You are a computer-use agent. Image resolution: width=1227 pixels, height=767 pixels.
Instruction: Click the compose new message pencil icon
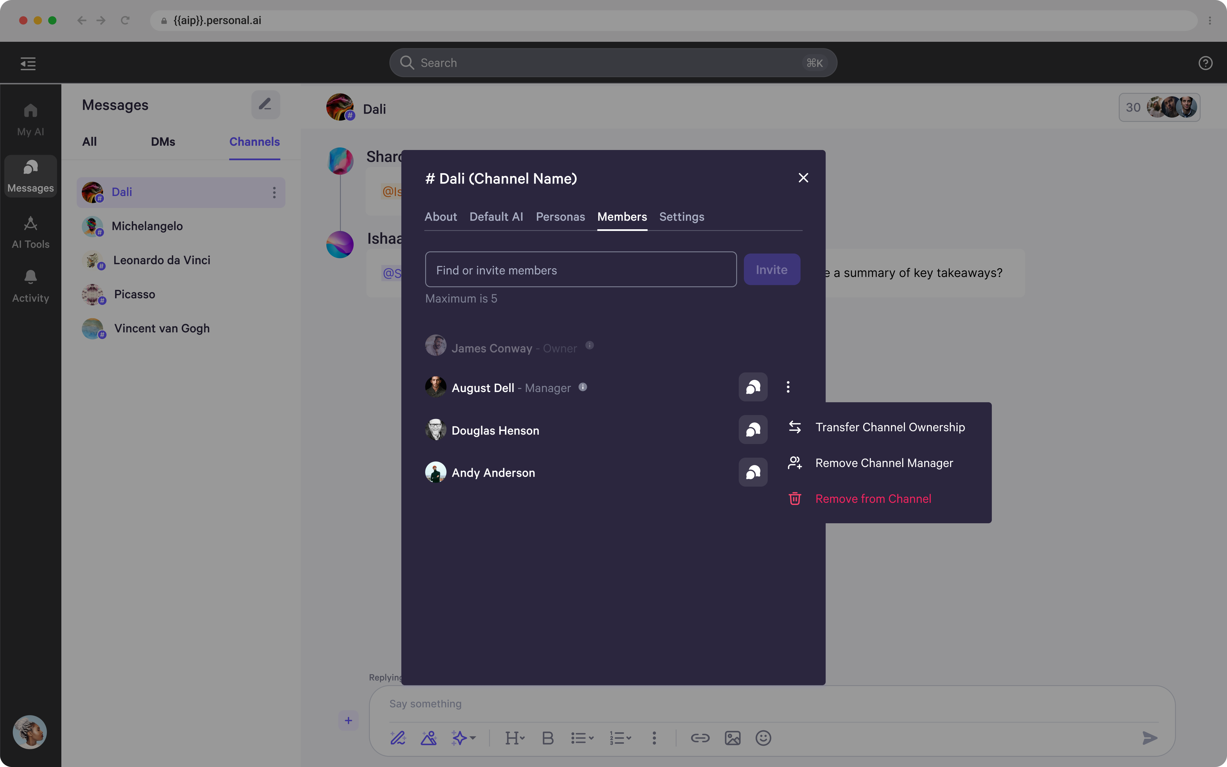click(265, 105)
